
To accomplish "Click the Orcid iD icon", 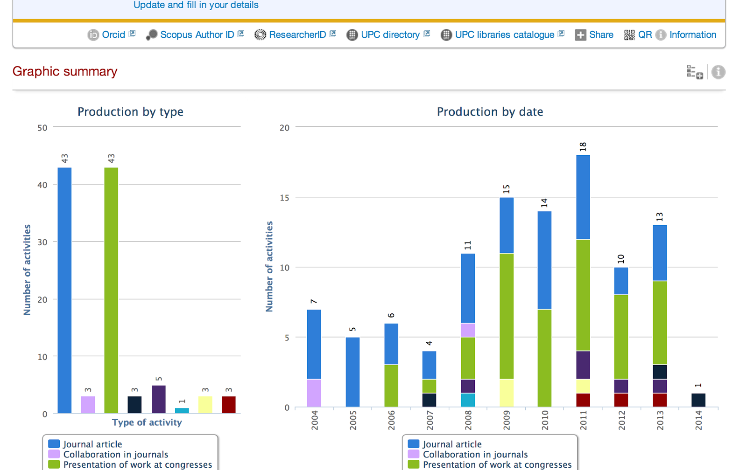I will click(93, 35).
